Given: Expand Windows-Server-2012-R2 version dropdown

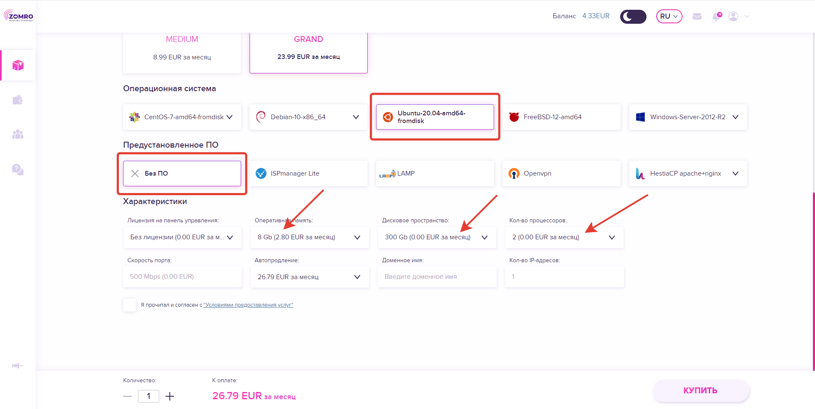Looking at the screenshot, I should point(736,117).
